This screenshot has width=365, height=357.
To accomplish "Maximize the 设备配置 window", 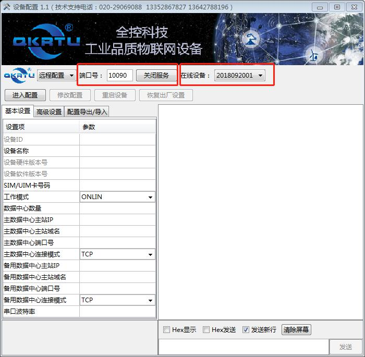I will pyautogui.click(x=337, y=7).
